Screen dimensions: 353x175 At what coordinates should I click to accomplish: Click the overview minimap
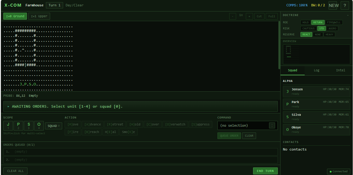click(x=316, y=54)
